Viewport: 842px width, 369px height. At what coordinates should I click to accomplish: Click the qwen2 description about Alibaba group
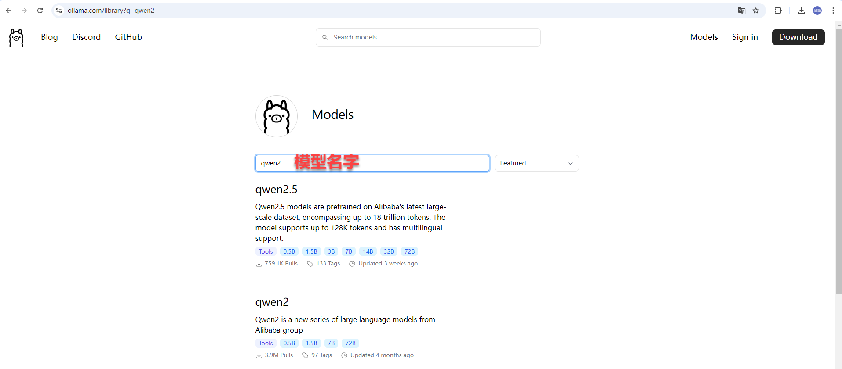pyautogui.click(x=346, y=325)
